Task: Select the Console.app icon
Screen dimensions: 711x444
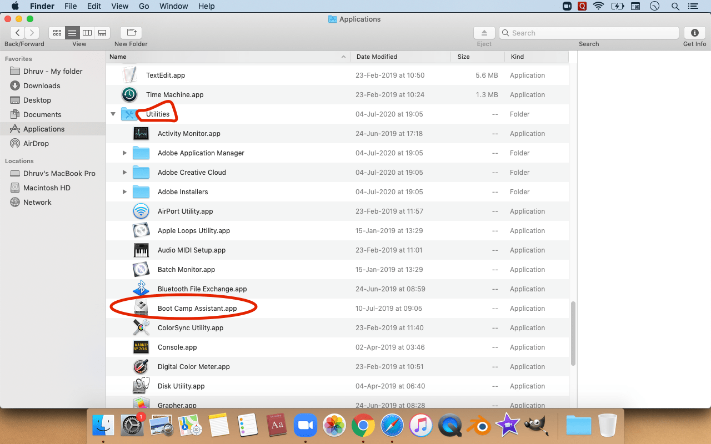Action: (x=141, y=347)
